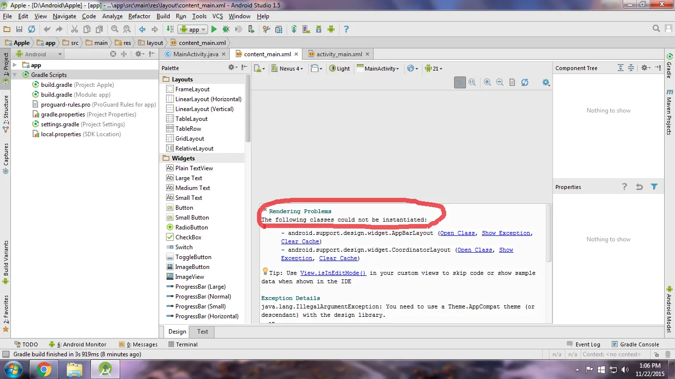Click Scroll from Source target icon
The image size is (675, 379).
tap(113, 54)
